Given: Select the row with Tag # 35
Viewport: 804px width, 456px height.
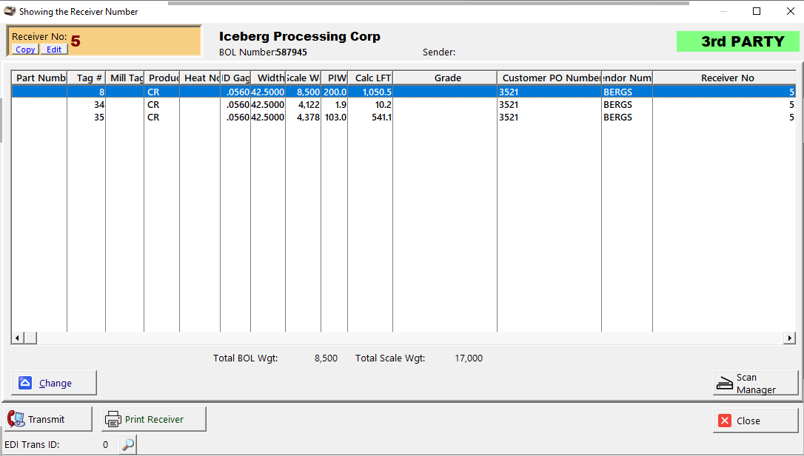Looking at the screenshot, I should (x=403, y=118).
